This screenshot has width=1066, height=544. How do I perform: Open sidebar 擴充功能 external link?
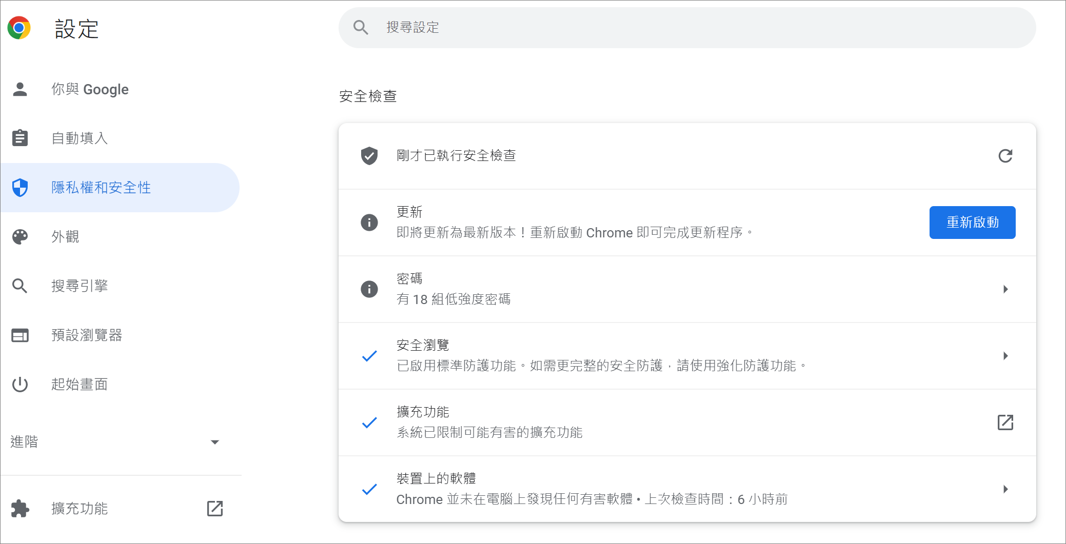pos(215,509)
